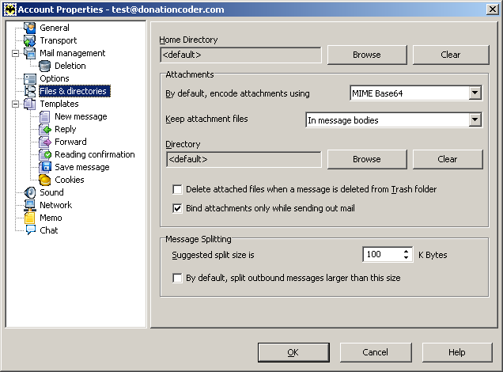Click the Memo notepad icon

pos(30,218)
